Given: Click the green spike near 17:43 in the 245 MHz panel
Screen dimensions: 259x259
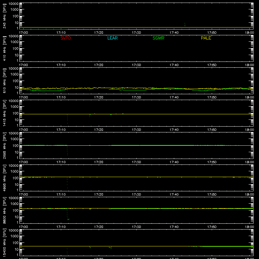Looking at the screenshot, I should tap(185, 25).
